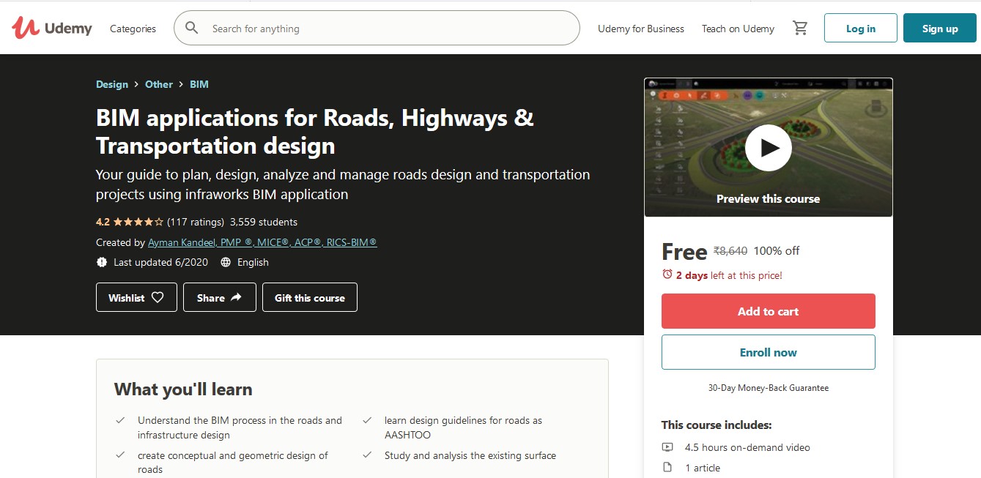Click the on-demand video icon
Image resolution: width=981 pixels, height=478 pixels.
667,447
